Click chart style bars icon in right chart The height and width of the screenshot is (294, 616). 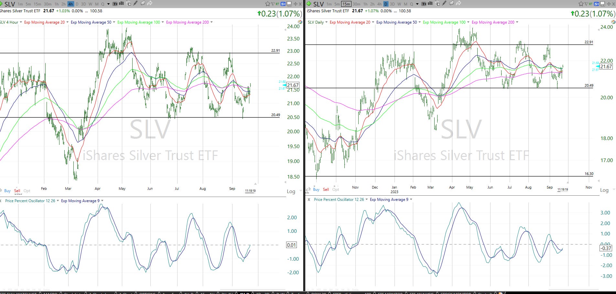pyautogui.click(x=430, y=4)
